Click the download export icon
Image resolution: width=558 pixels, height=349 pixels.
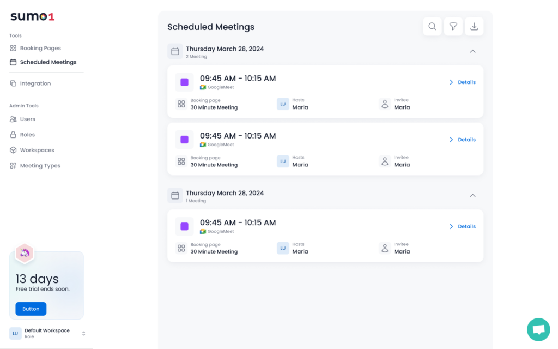point(474,26)
